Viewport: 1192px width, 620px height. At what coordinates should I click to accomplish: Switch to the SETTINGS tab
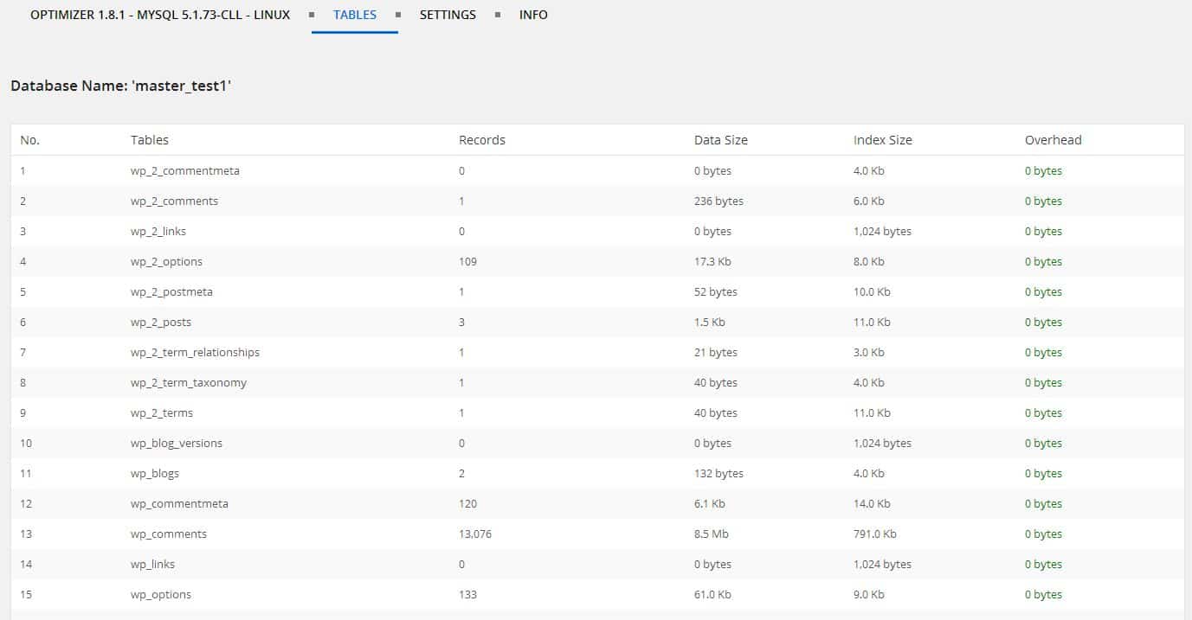pos(448,14)
